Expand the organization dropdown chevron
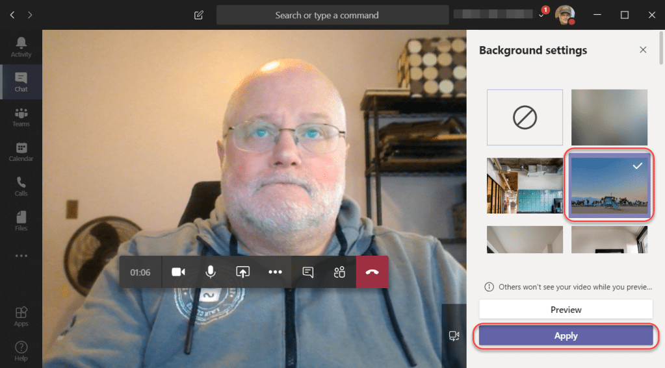 pos(541,16)
